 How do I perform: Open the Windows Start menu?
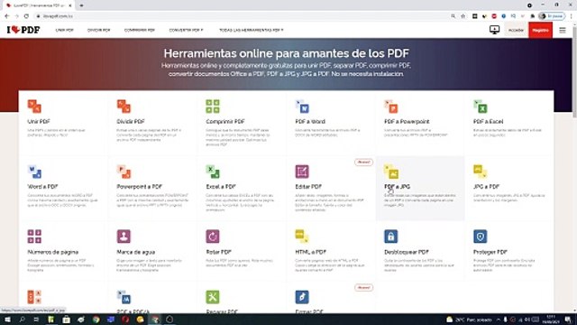(x=7, y=320)
